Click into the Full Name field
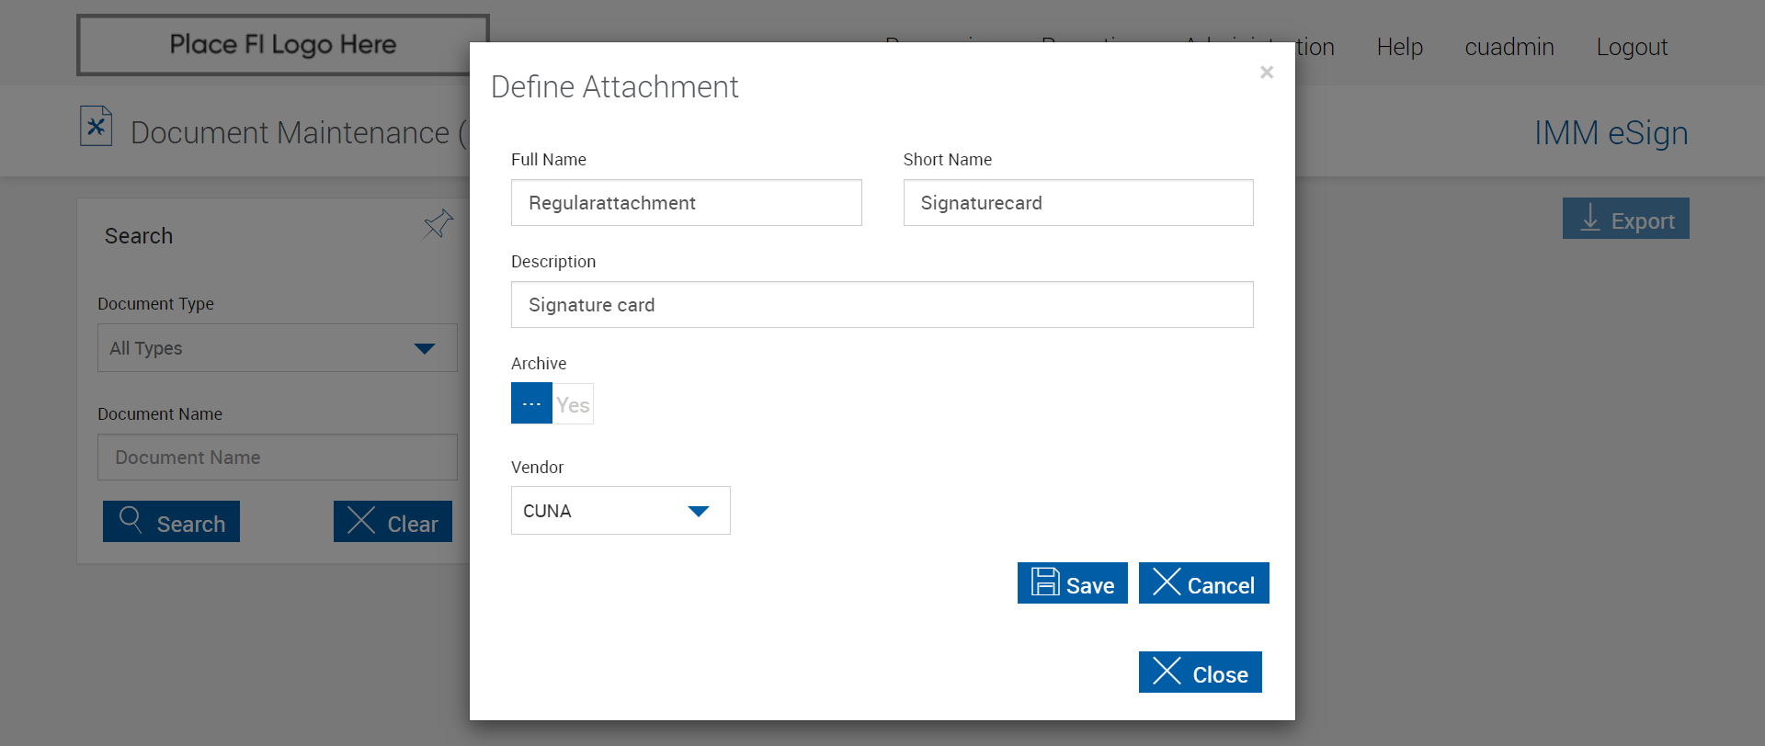 click(686, 203)
